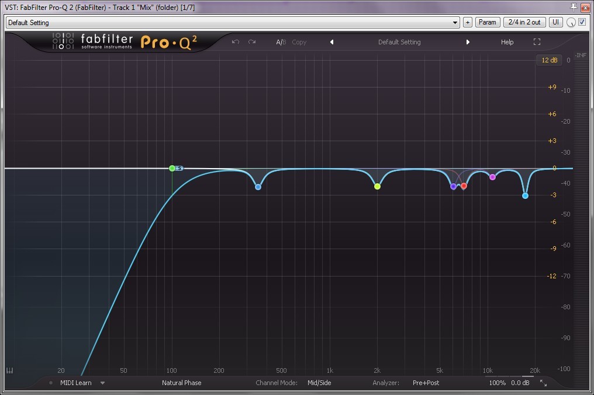
Task: Open the 12 dB display range menu
Action: (x=550, y=60)
